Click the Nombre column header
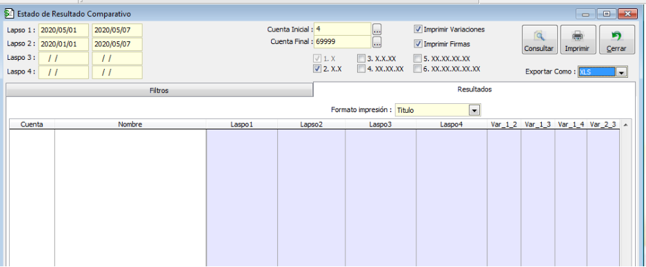Image resolution: width=646 pixels, height=267 pixels. [130, 125]
